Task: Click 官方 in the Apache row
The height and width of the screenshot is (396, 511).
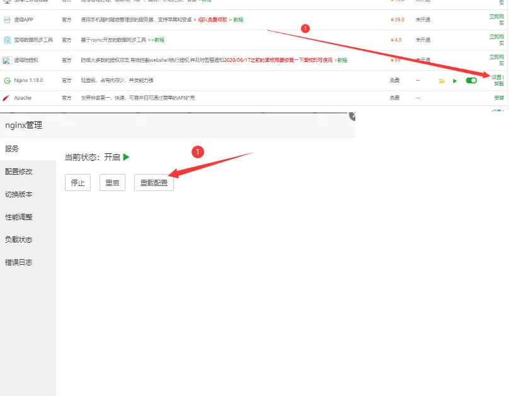Action: pos(67,98)
